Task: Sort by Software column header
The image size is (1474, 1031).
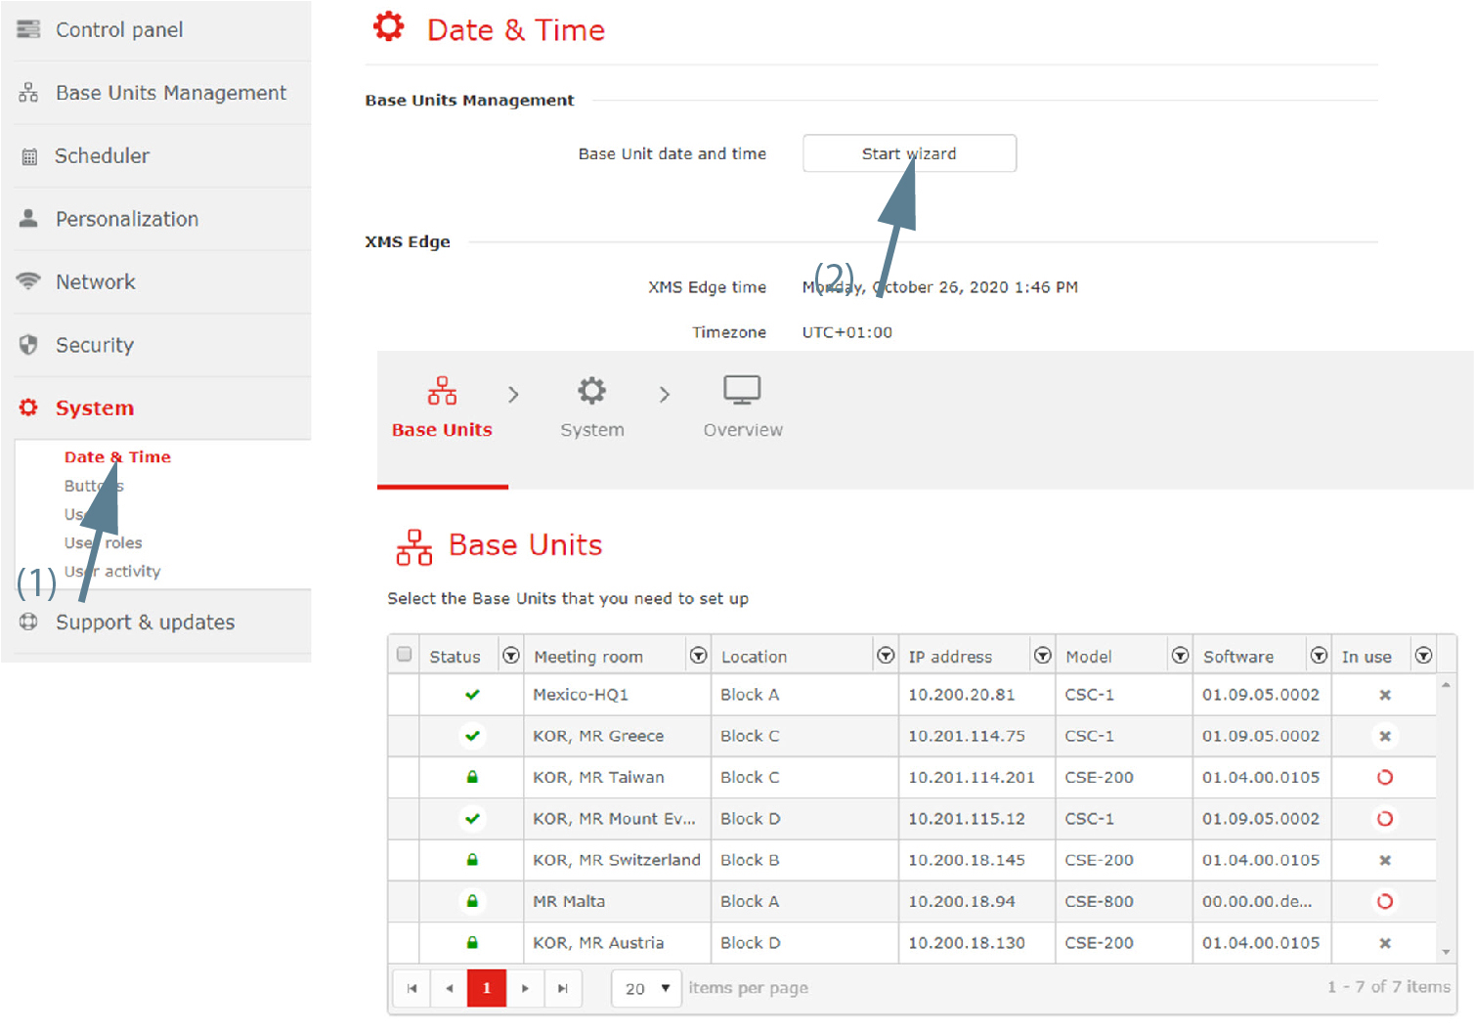Action: (x=1238, y=657)
